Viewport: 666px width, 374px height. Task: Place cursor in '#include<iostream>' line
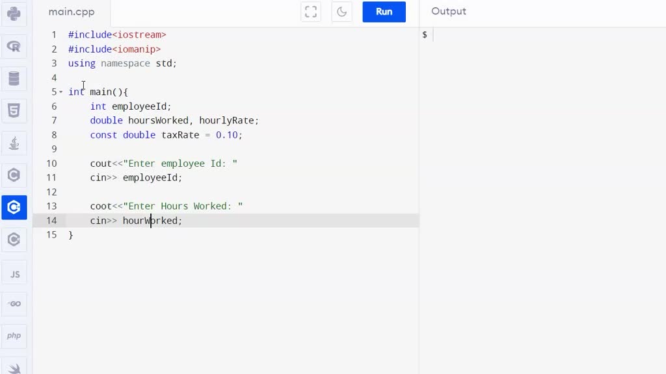[117, 35]
